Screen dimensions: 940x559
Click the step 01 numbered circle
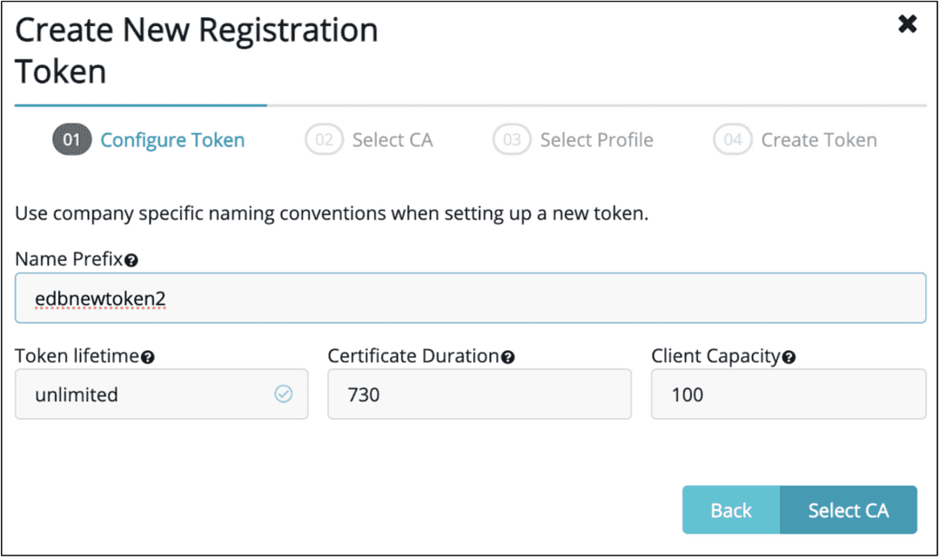pos(72,139)
